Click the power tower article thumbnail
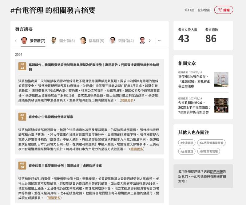The width and height of the screenshot is (246, 205). tap(221, 80)
